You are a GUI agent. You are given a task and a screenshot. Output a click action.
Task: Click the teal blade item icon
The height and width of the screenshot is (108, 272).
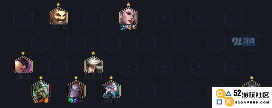point(123,27)
